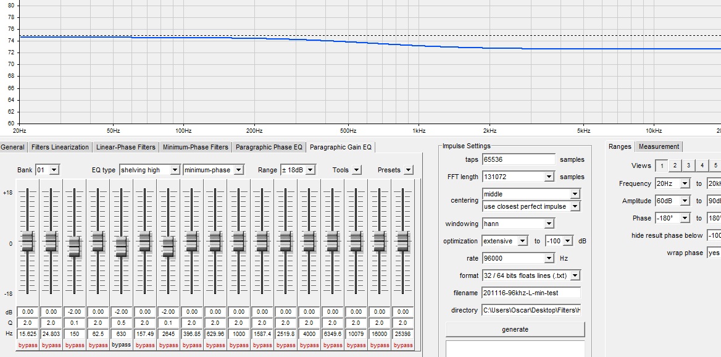
Task: Click the Hz field showing 6349.6
Action: 333,334
